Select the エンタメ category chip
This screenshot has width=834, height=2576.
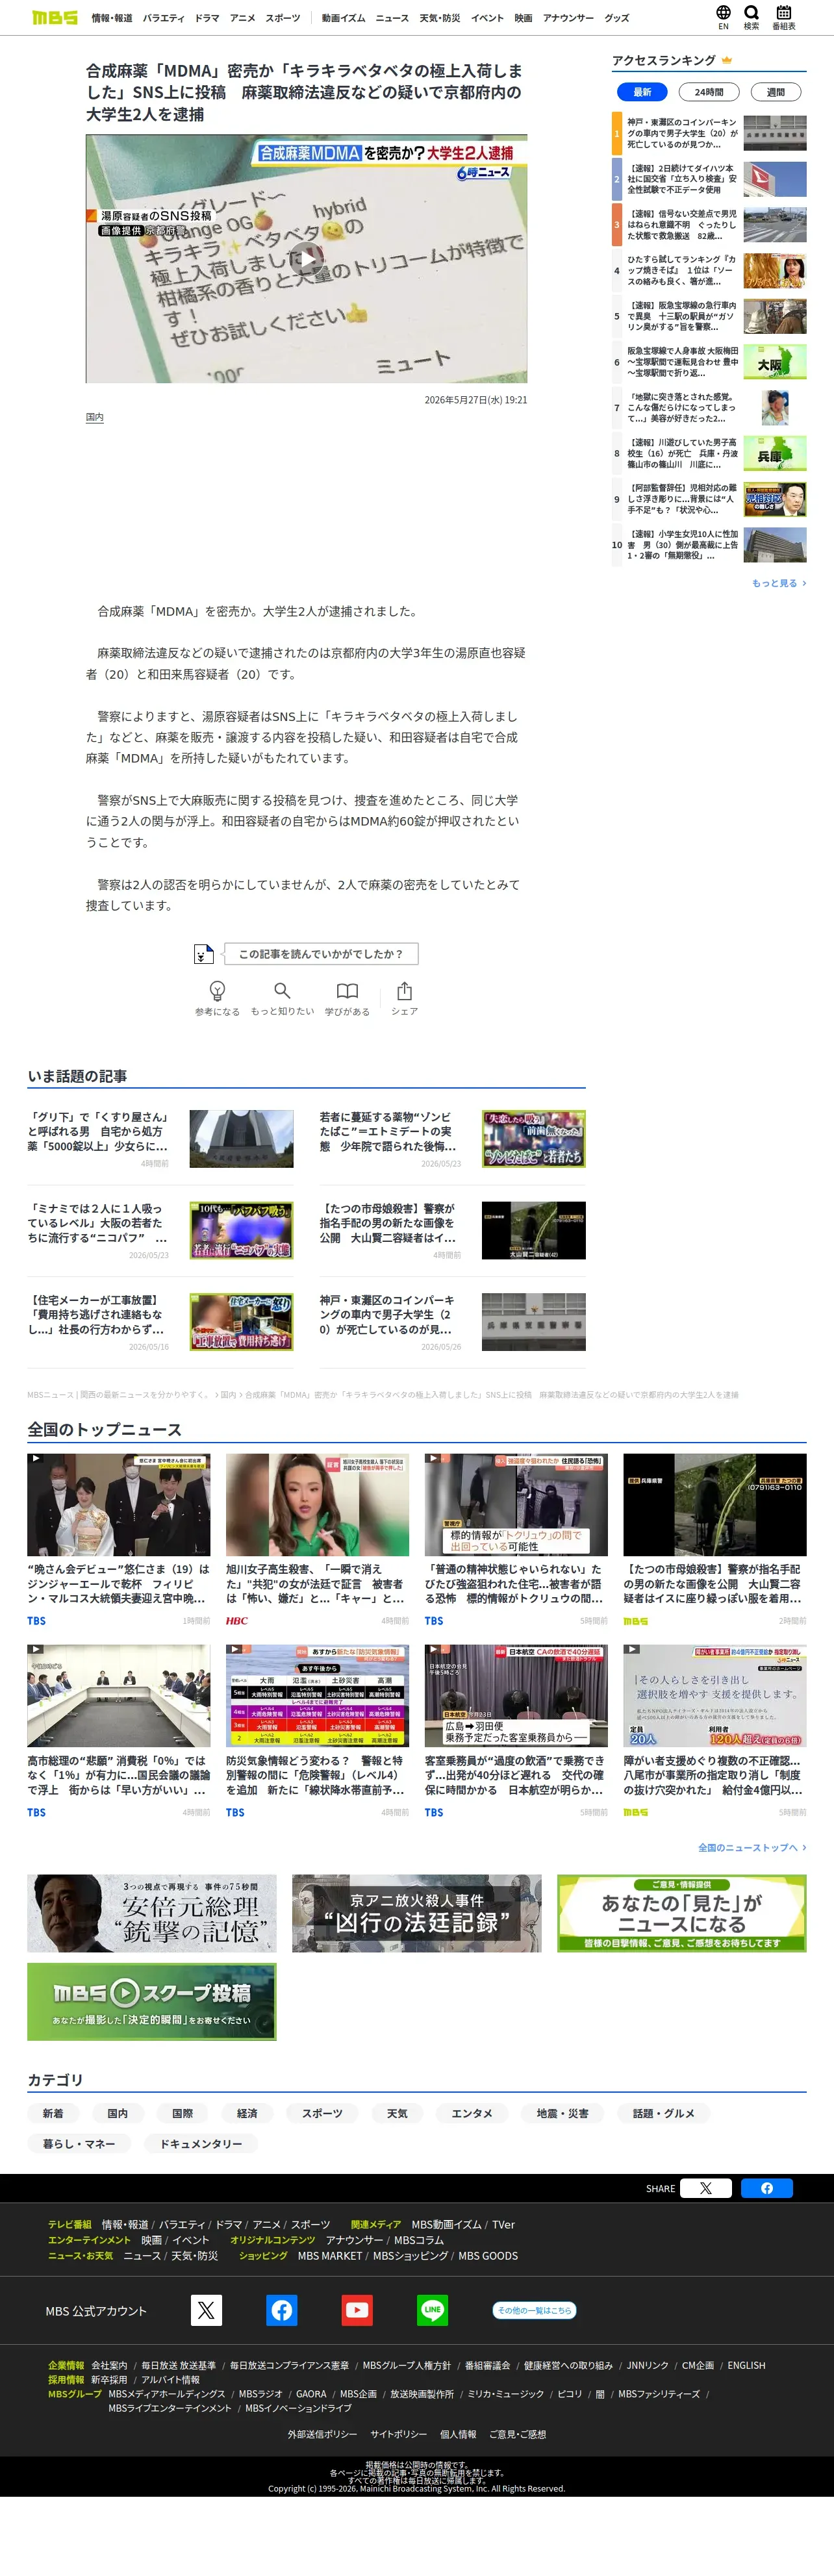472,2113
